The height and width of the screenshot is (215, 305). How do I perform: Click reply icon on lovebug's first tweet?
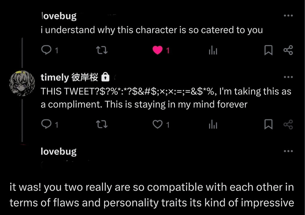pyautogui.click(x=46, y=50)
